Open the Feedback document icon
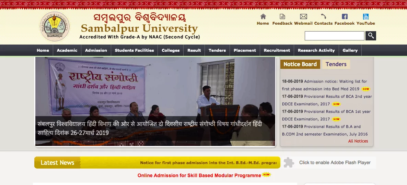The height and width of the screenshot is (185, 407). [x=282, y=16]
